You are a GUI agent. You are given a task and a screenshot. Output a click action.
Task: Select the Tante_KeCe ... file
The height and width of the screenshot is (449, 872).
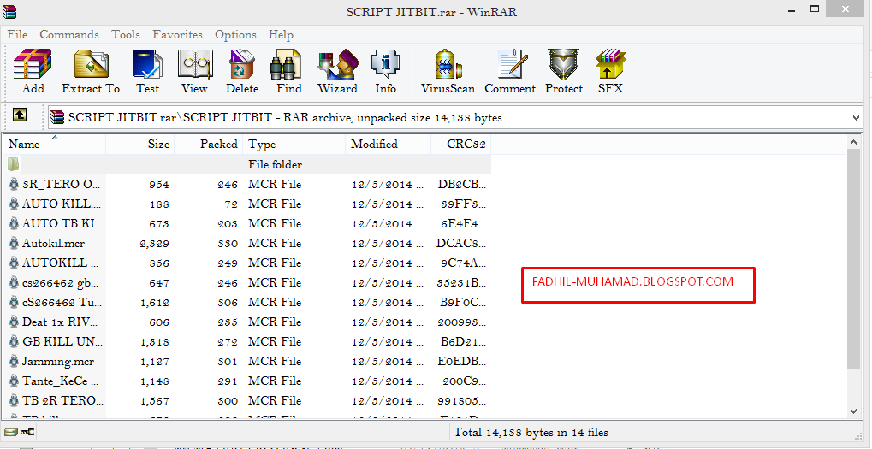pos(247,381)
